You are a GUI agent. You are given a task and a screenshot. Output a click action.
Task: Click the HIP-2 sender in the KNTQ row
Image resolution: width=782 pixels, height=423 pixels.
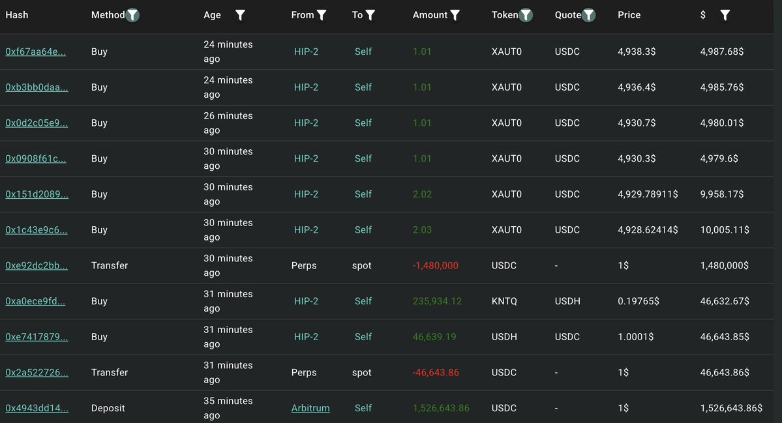pyautogui.click(x=306, y=301)
